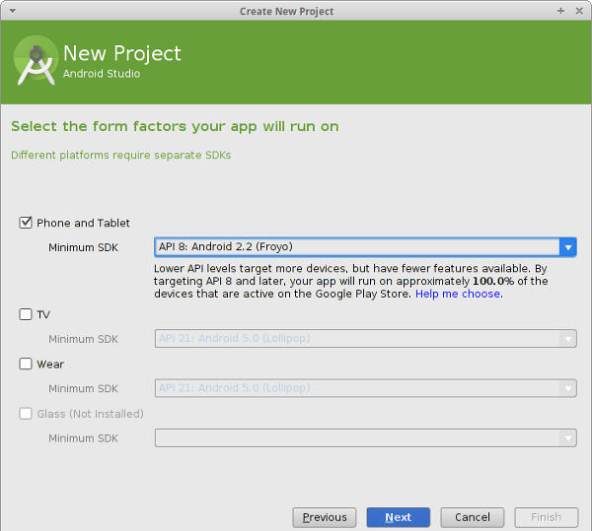592x531 pixels.
Task: Click the 'Minimum SDK' label under TV
Action: tap(84, 339)
